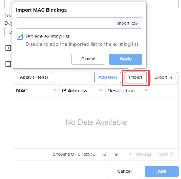The height and width of the screenshot is (179, 181).
Task: Sort by MAC column header
Action: [22, 91]
